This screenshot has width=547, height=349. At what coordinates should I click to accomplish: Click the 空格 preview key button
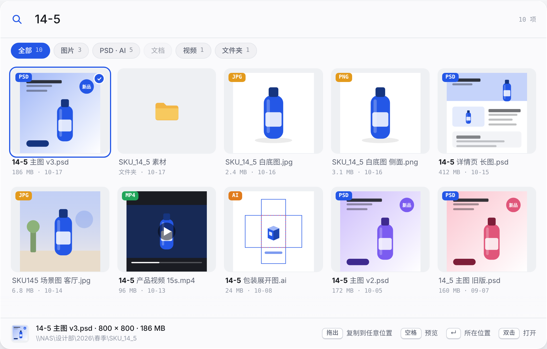click(411, 333)
